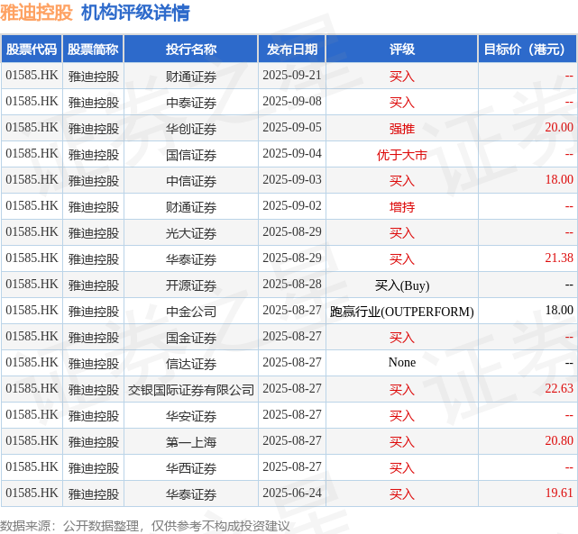This screenshot has width=578, height=534.
Task: Click the date 2025-09-08
Action: pyautogui.click(x=292, y=101)
